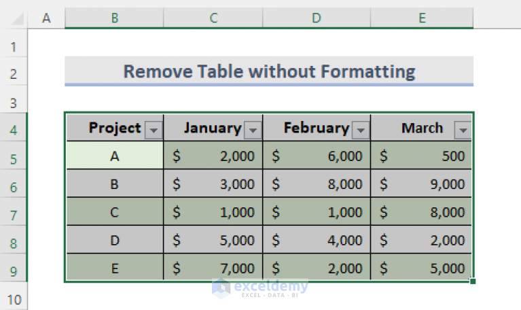This screenshot has width=521, height=310.
Task: Select January value 3,000 for Project B
Action: pyautogui.click(x=213, y=184)
